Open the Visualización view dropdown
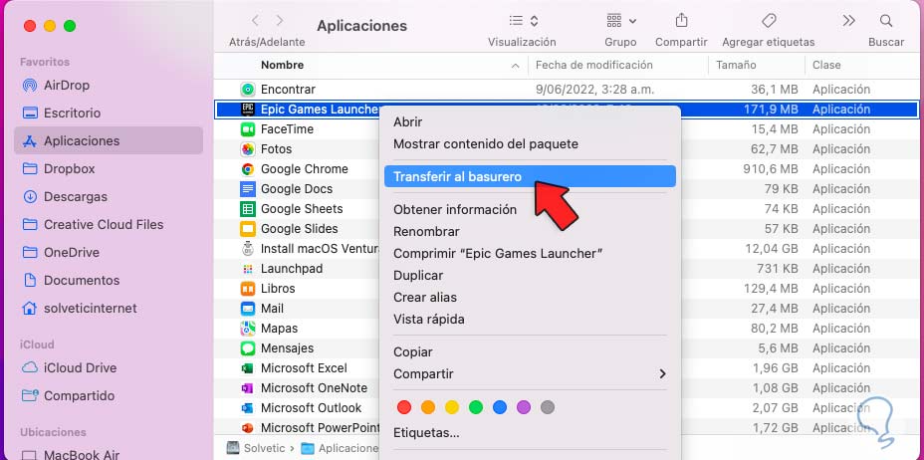The height and width of the screenshot is (460, 924). pyautogui.click(x=524, y=21)
